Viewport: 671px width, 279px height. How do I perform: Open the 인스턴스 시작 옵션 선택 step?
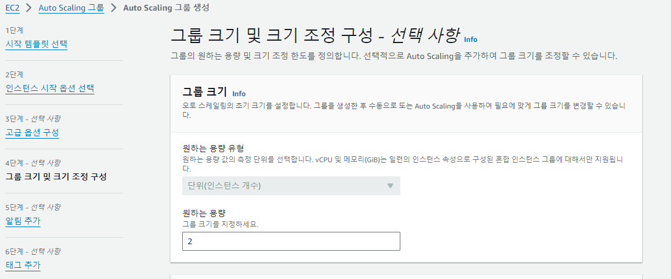pyautogui.click(x=50, y=88)
